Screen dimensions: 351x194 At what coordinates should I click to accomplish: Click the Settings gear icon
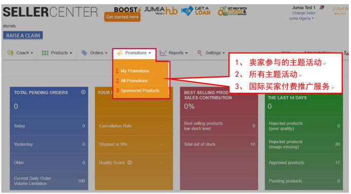[199, 53]
